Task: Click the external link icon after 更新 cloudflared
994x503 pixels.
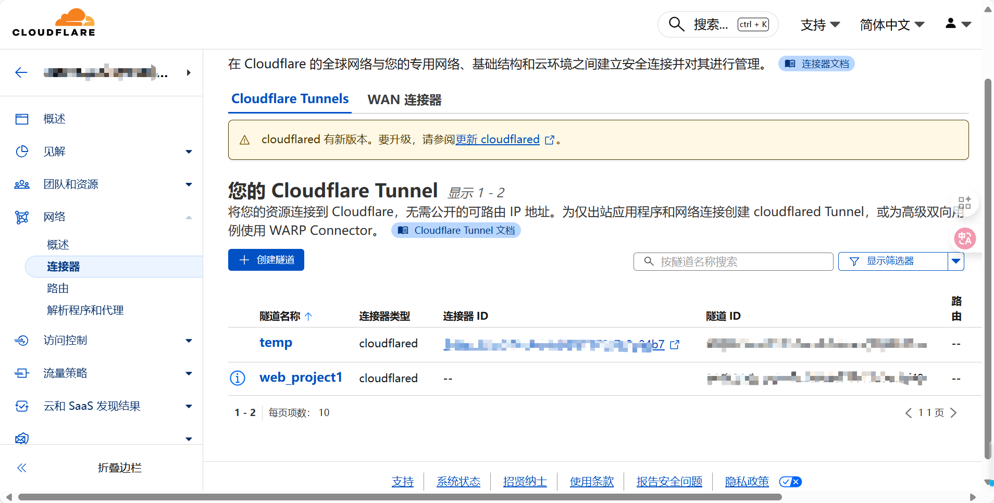Action: 550,140
